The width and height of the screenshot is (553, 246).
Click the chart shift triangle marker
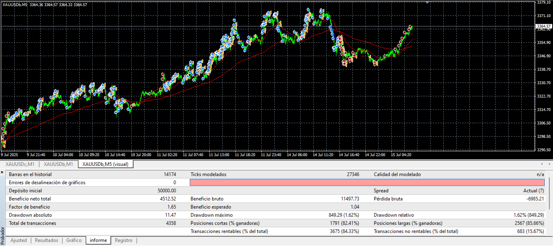(x=427, y=2)
